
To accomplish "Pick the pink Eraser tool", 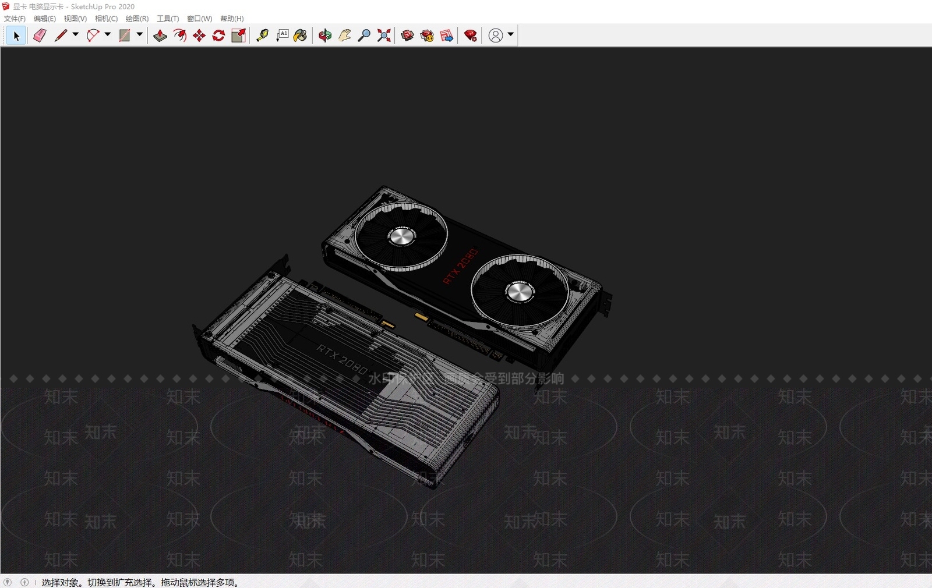I will coord(40,36).
